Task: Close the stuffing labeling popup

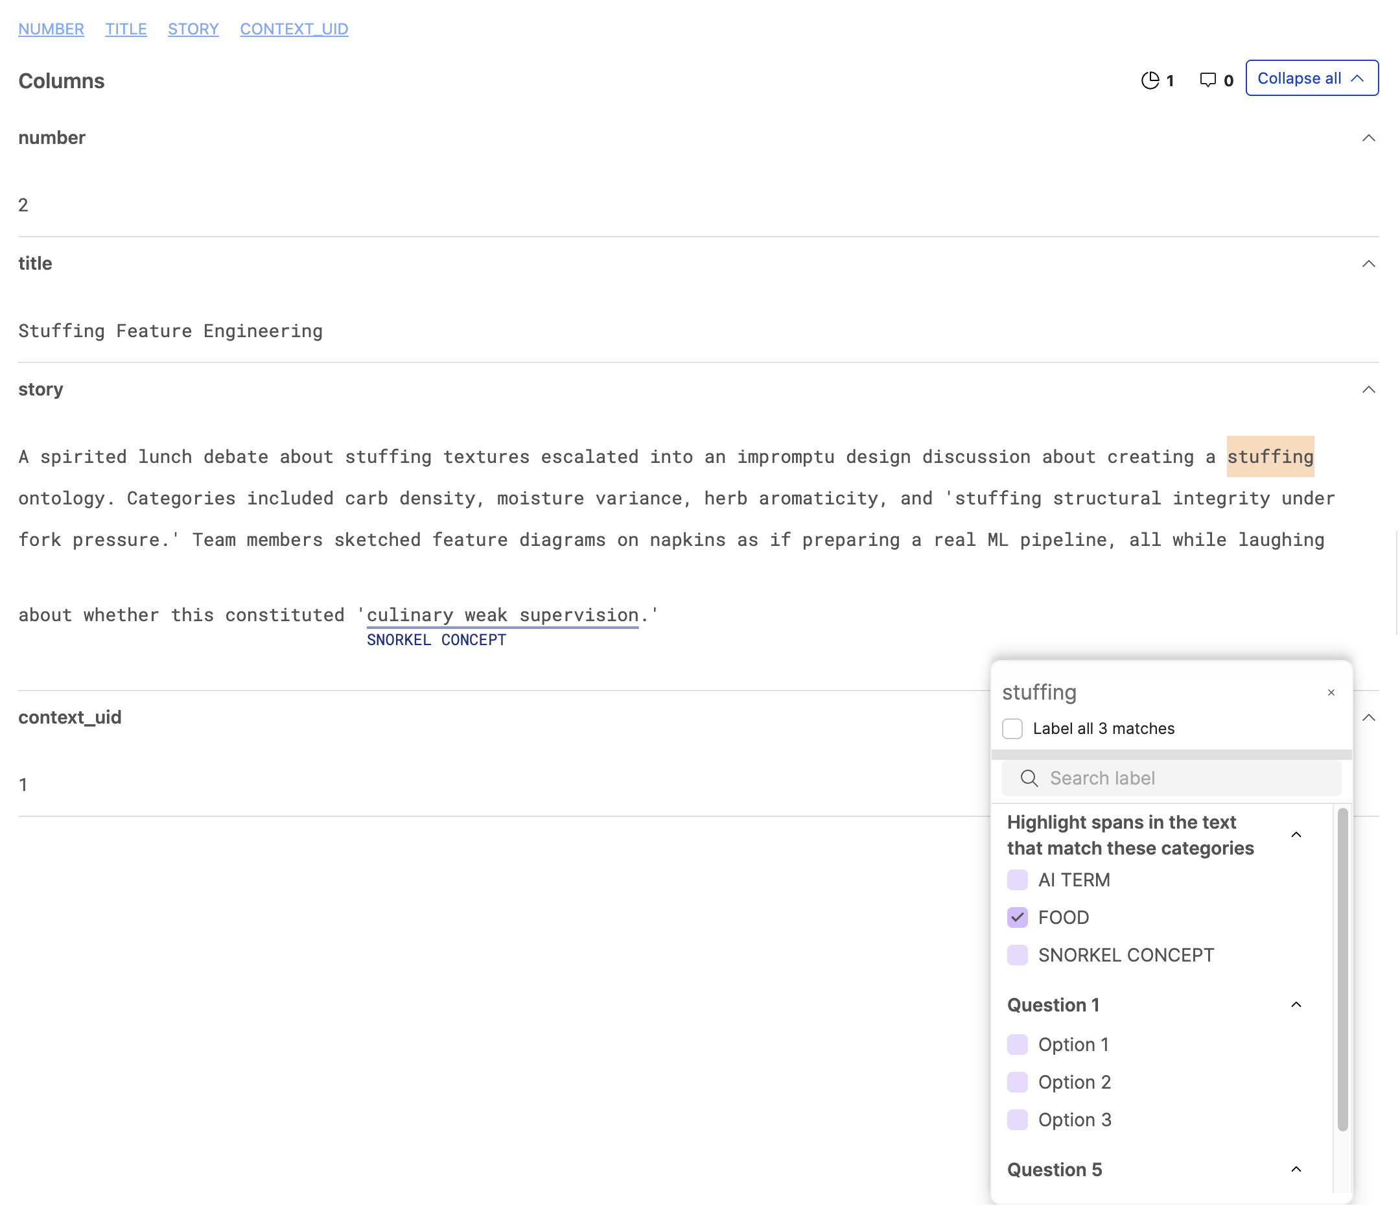Action: click(x=1331, y=693)
